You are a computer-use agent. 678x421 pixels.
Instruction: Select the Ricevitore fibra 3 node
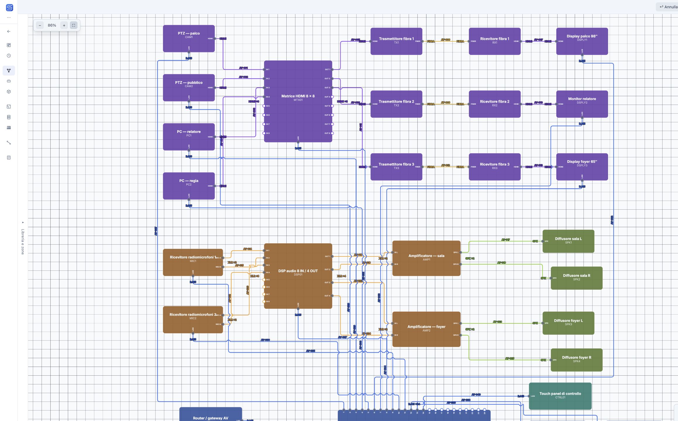[495, 167]
